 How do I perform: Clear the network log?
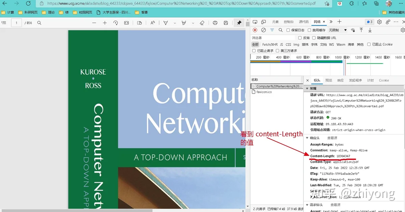coord(264,30)
